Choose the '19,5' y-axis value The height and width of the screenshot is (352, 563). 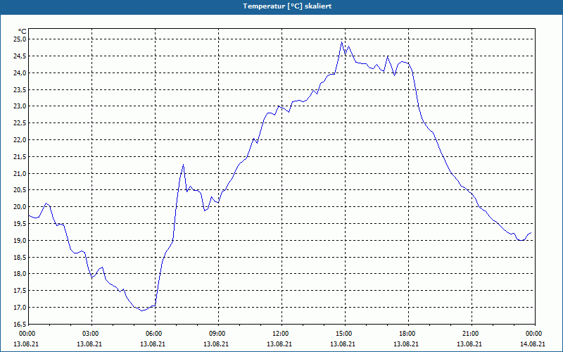[x=20, y=224]
